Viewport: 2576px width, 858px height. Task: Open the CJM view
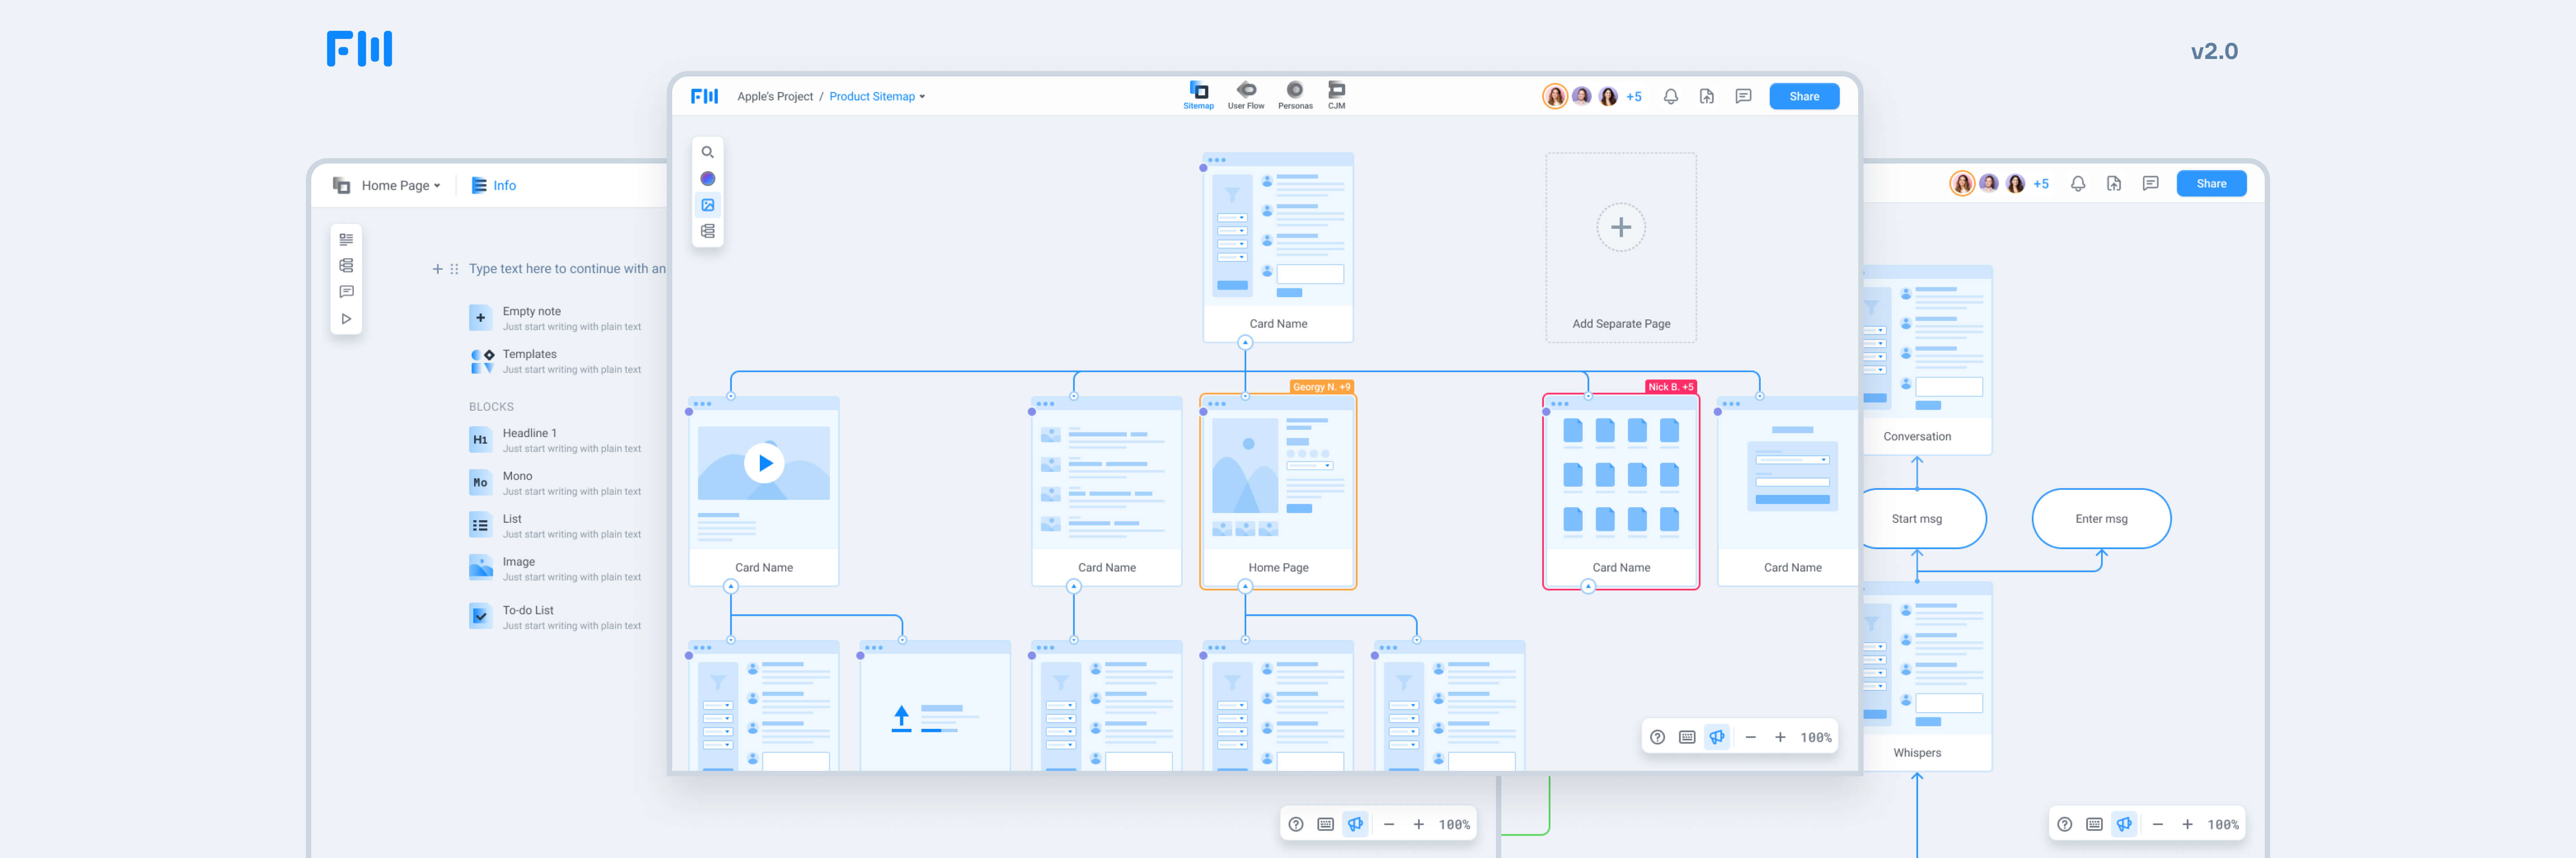[x=1337, y=95]
